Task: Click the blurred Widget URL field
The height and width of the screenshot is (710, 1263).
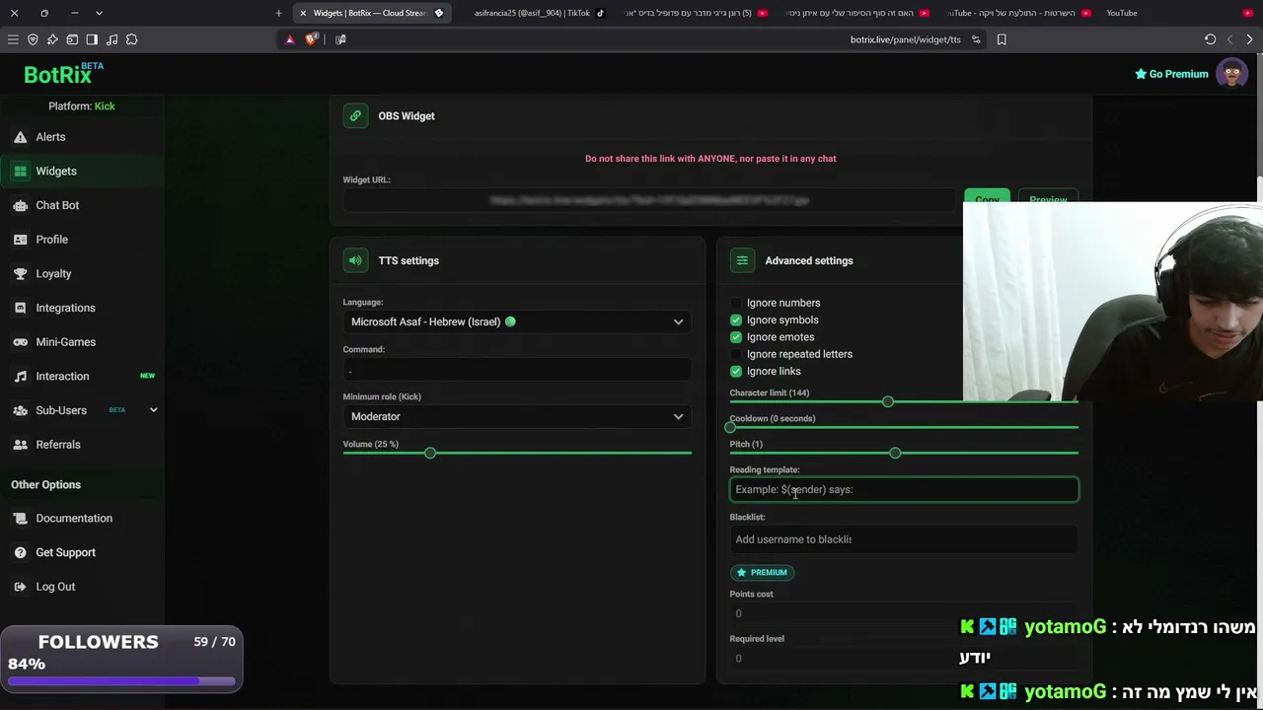Action: 650,200
